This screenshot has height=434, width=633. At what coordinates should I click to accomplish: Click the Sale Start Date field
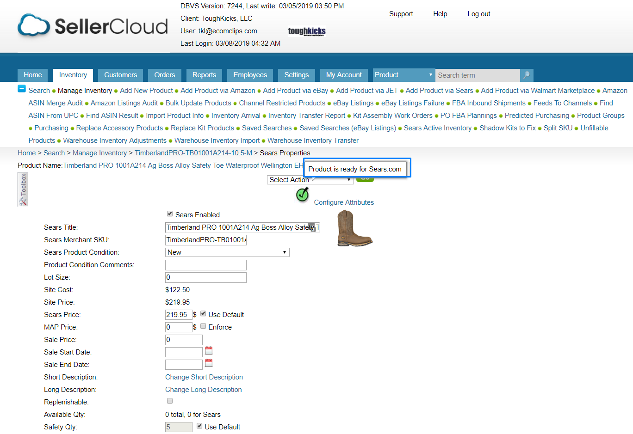click(x=184, y=352)
